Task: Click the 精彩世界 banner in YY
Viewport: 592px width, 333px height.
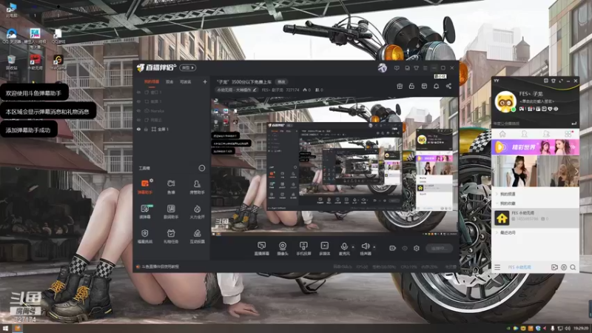Action: point(535,147)
